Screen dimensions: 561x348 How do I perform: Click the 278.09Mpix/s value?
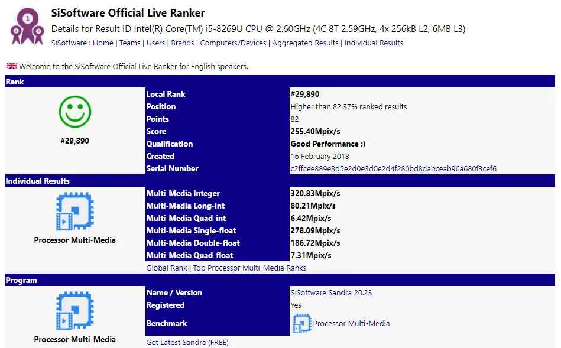[x=315, y=230]
